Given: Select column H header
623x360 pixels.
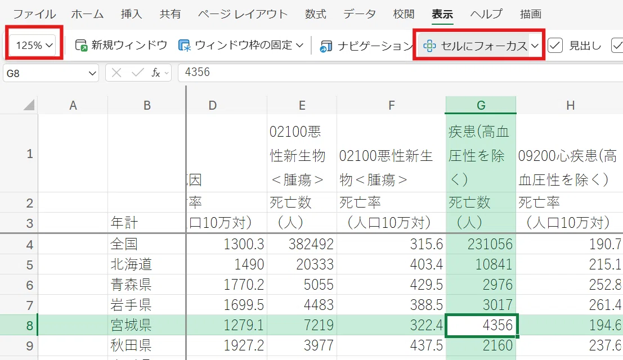Looking at the screenshot, I should (570, 105).
